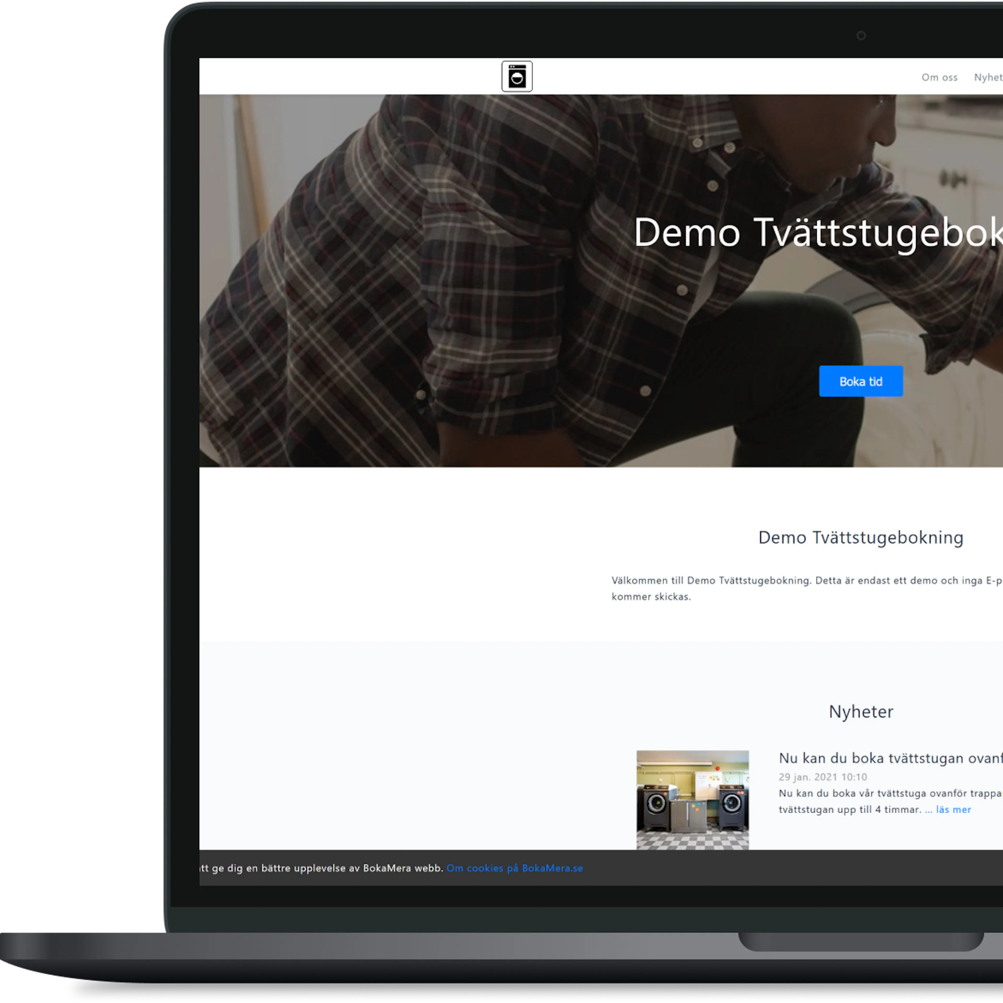Click the large hero title Demo Tvättstugebok
Image resolution: width=1003 pixels, height=1003 pixels.
tap(818, 232)
